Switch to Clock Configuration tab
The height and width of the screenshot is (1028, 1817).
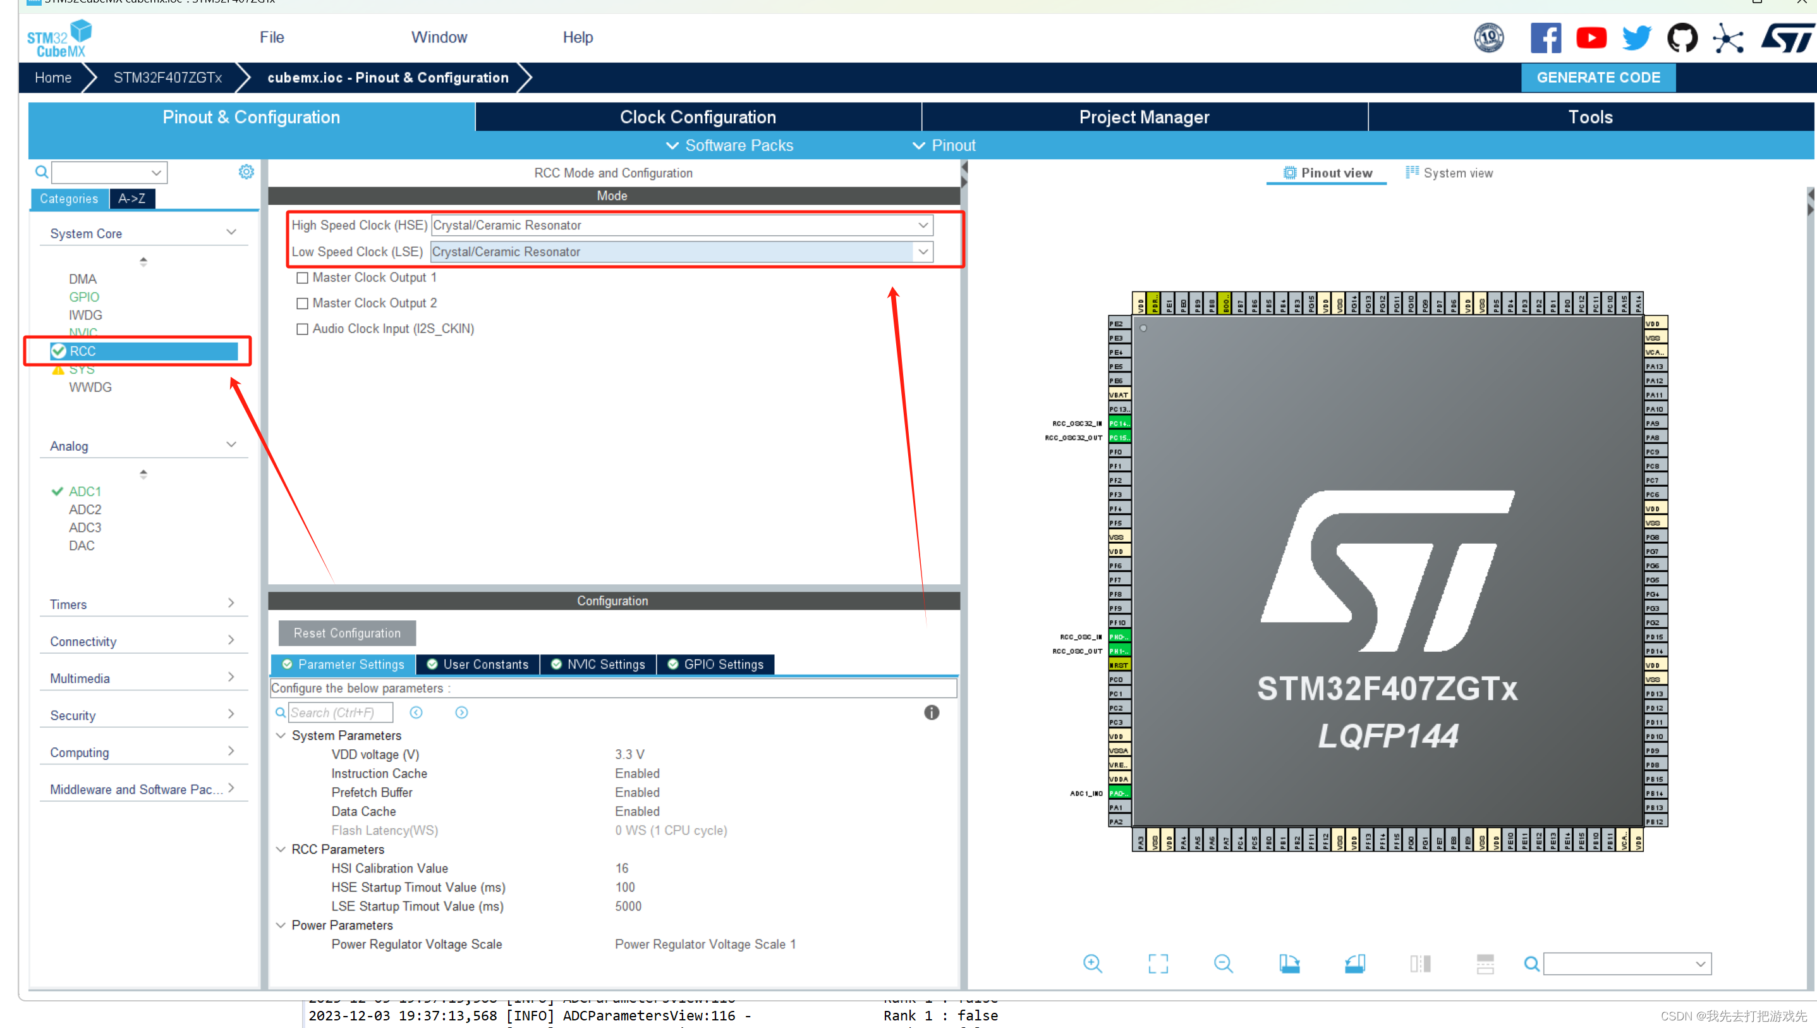point(698,116)
